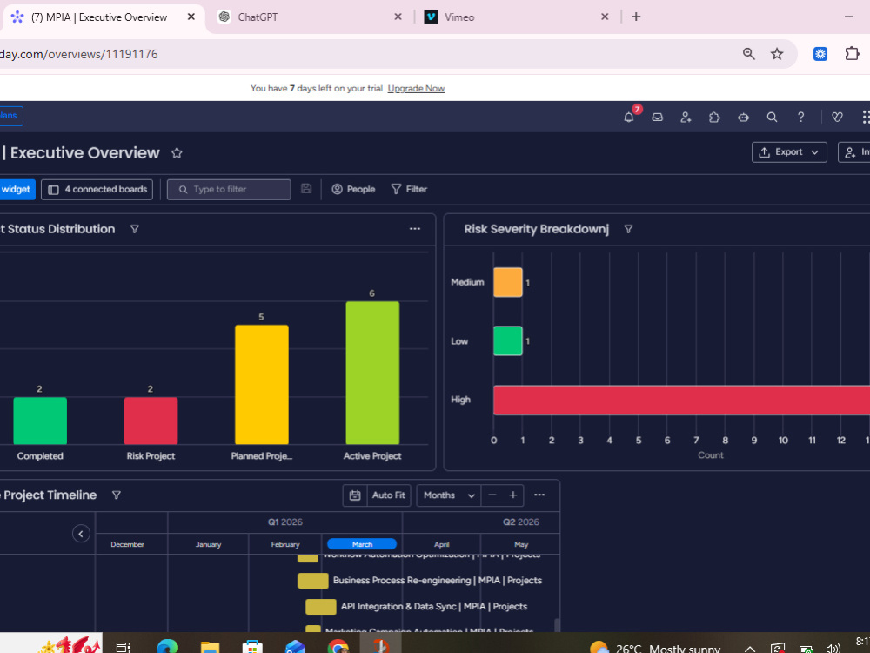Screen dimensions: 870x653
Task: Select the March month marker
Action: [362, 544]
